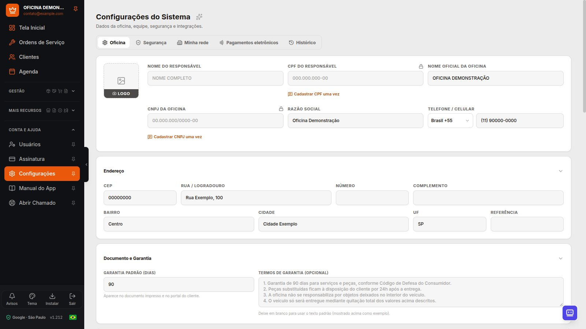Pin the Manual do App item
Screen dimensions: 586x329
tap(73, 188)
